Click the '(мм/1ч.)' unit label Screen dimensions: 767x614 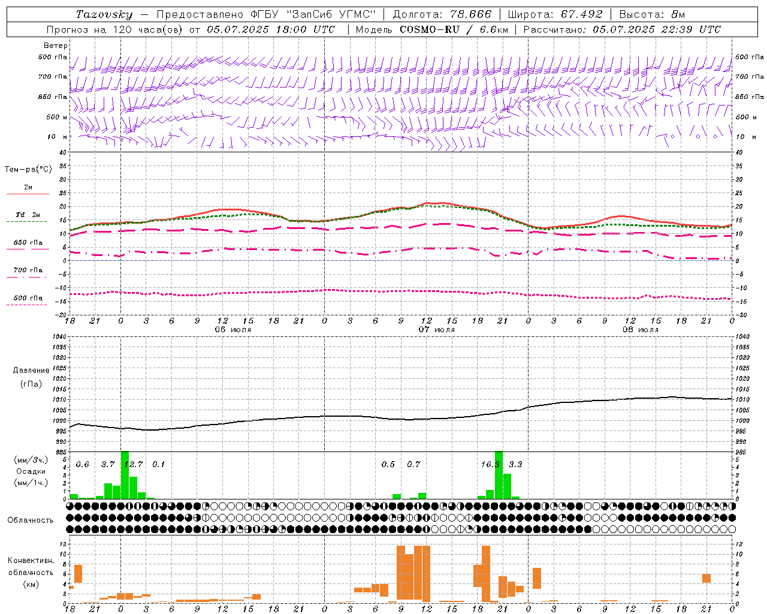click(31, 483)
